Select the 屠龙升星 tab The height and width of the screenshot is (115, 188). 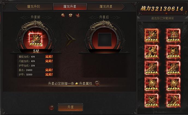70,7
